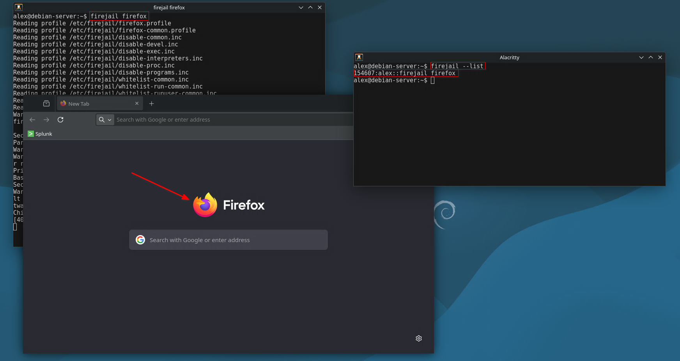Click line ending 'disable-programs.inc'
Screen dimensions: 680x361
coord(101,73)
